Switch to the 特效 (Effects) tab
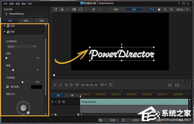Image resolution: width=194 pixels, height=124 pixels. point(26,21)
